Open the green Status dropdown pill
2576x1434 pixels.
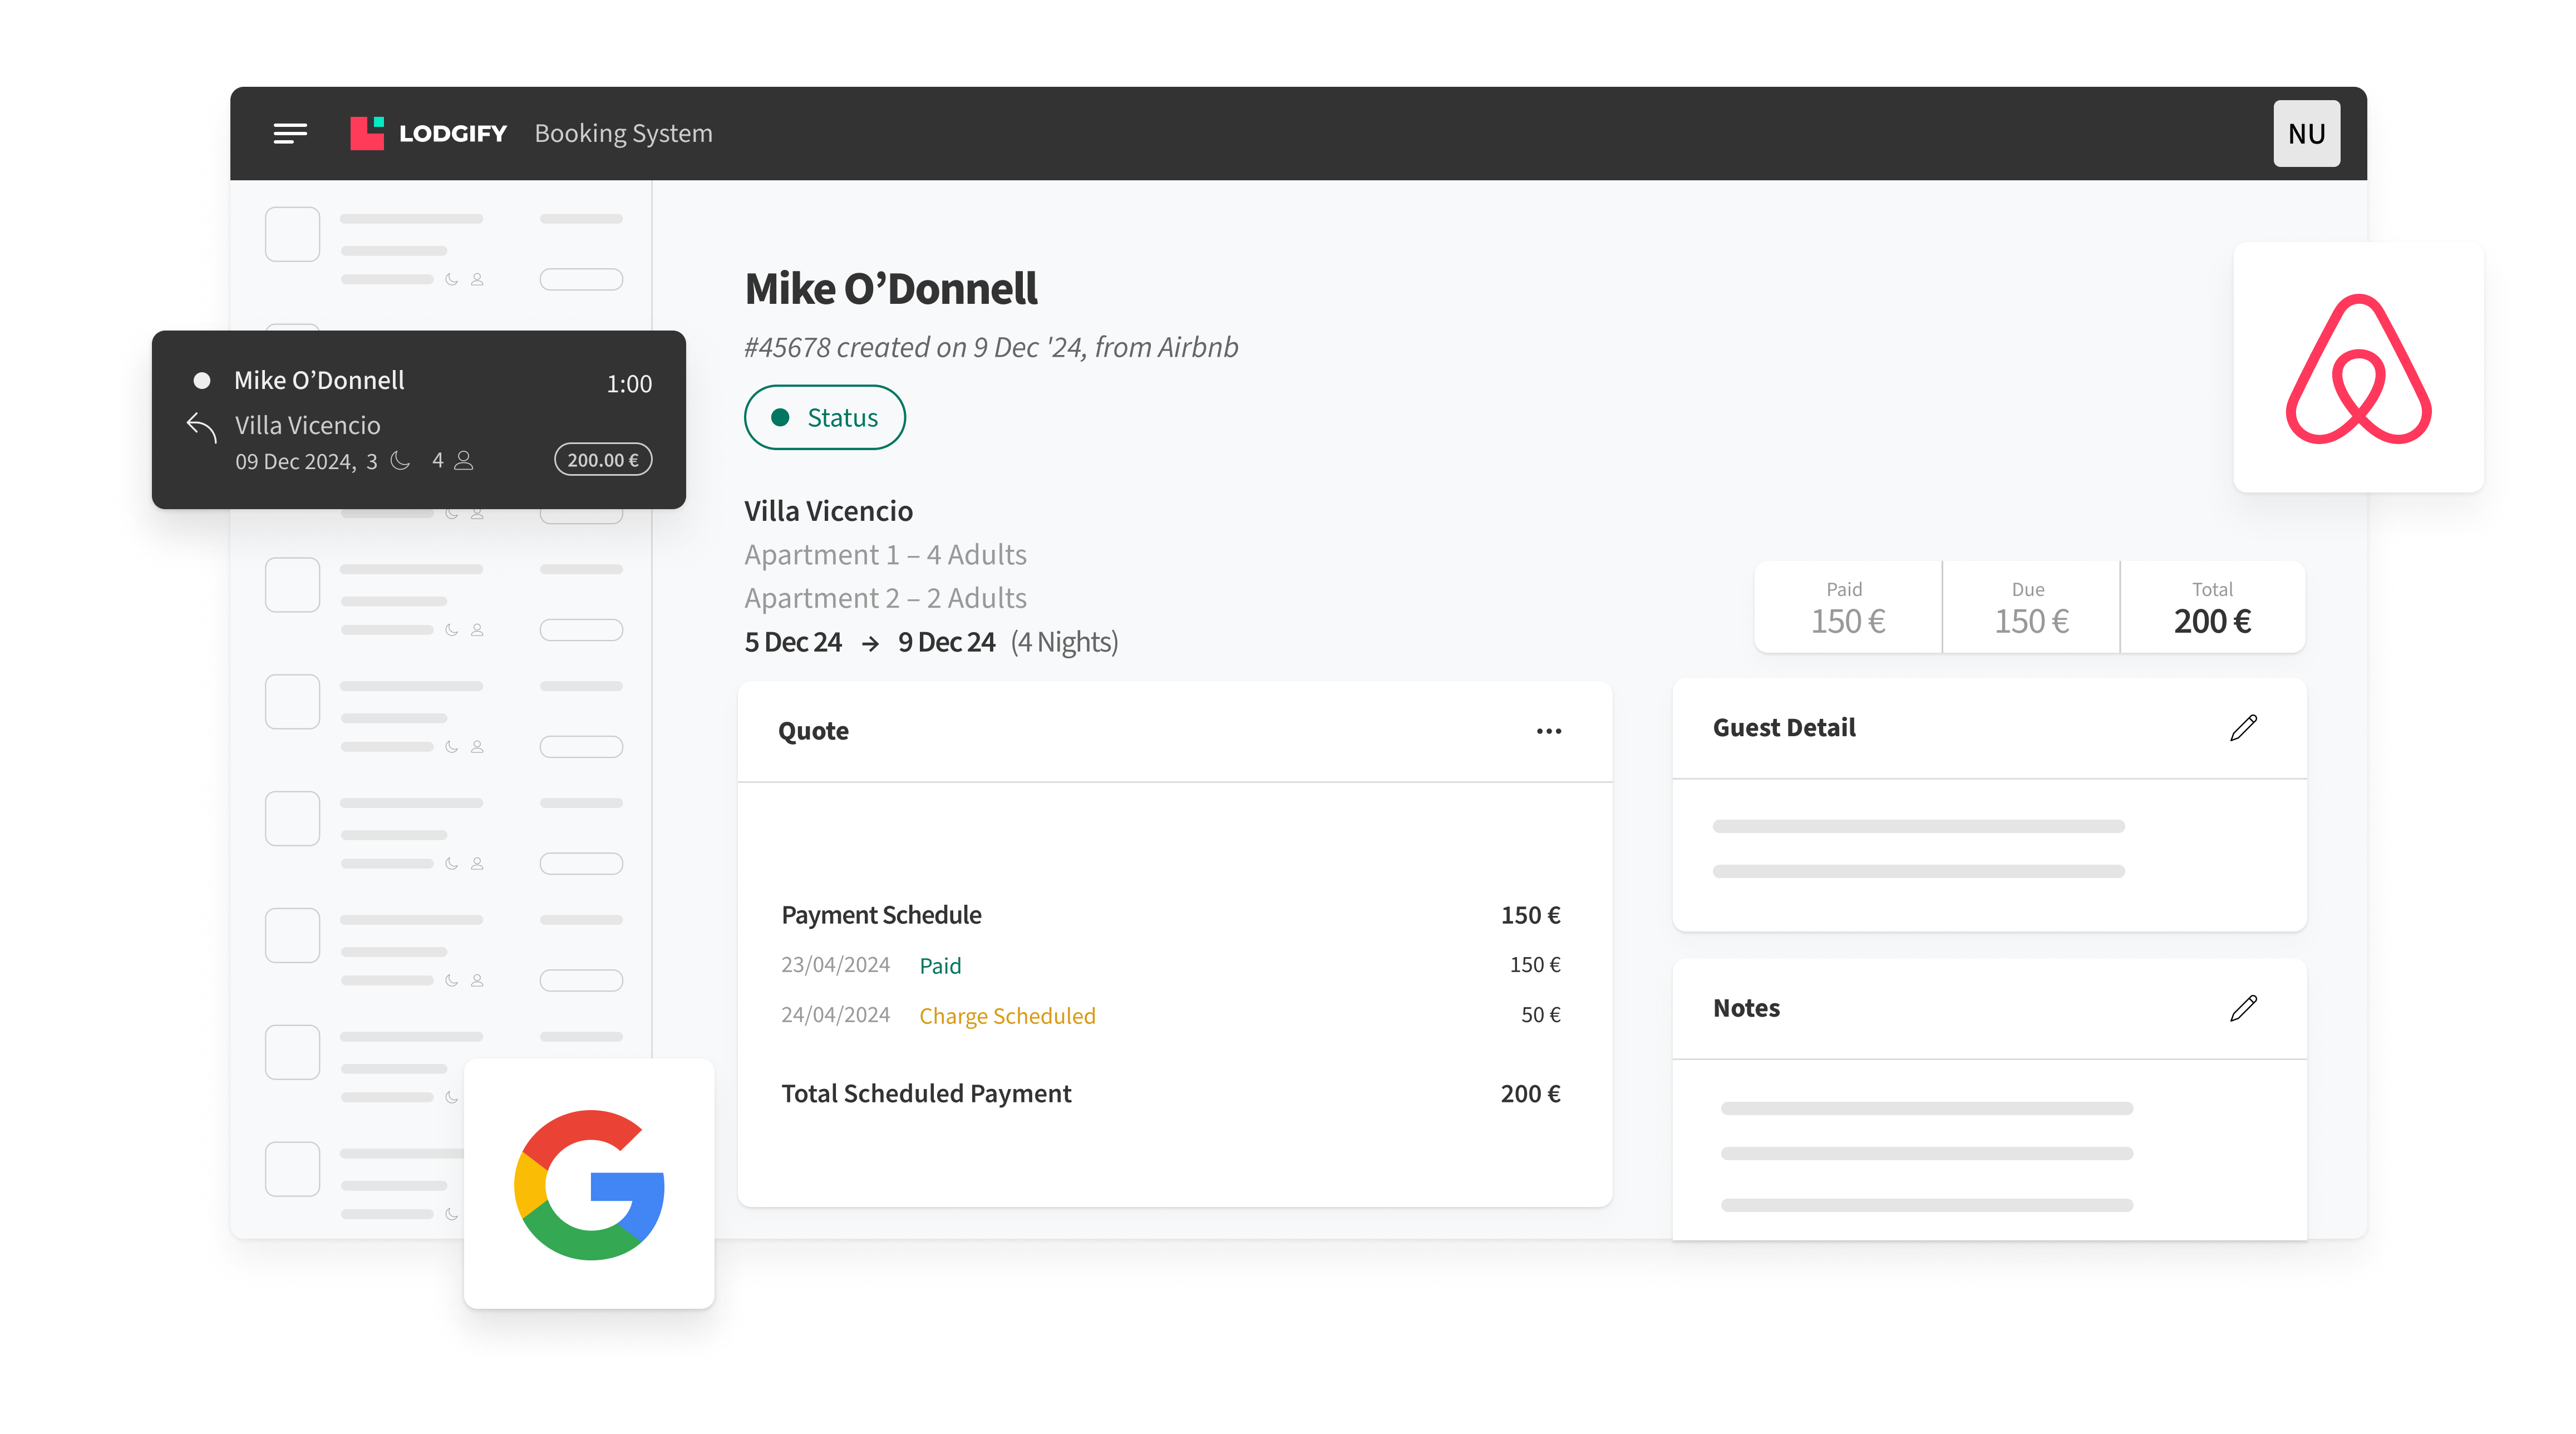824,417
